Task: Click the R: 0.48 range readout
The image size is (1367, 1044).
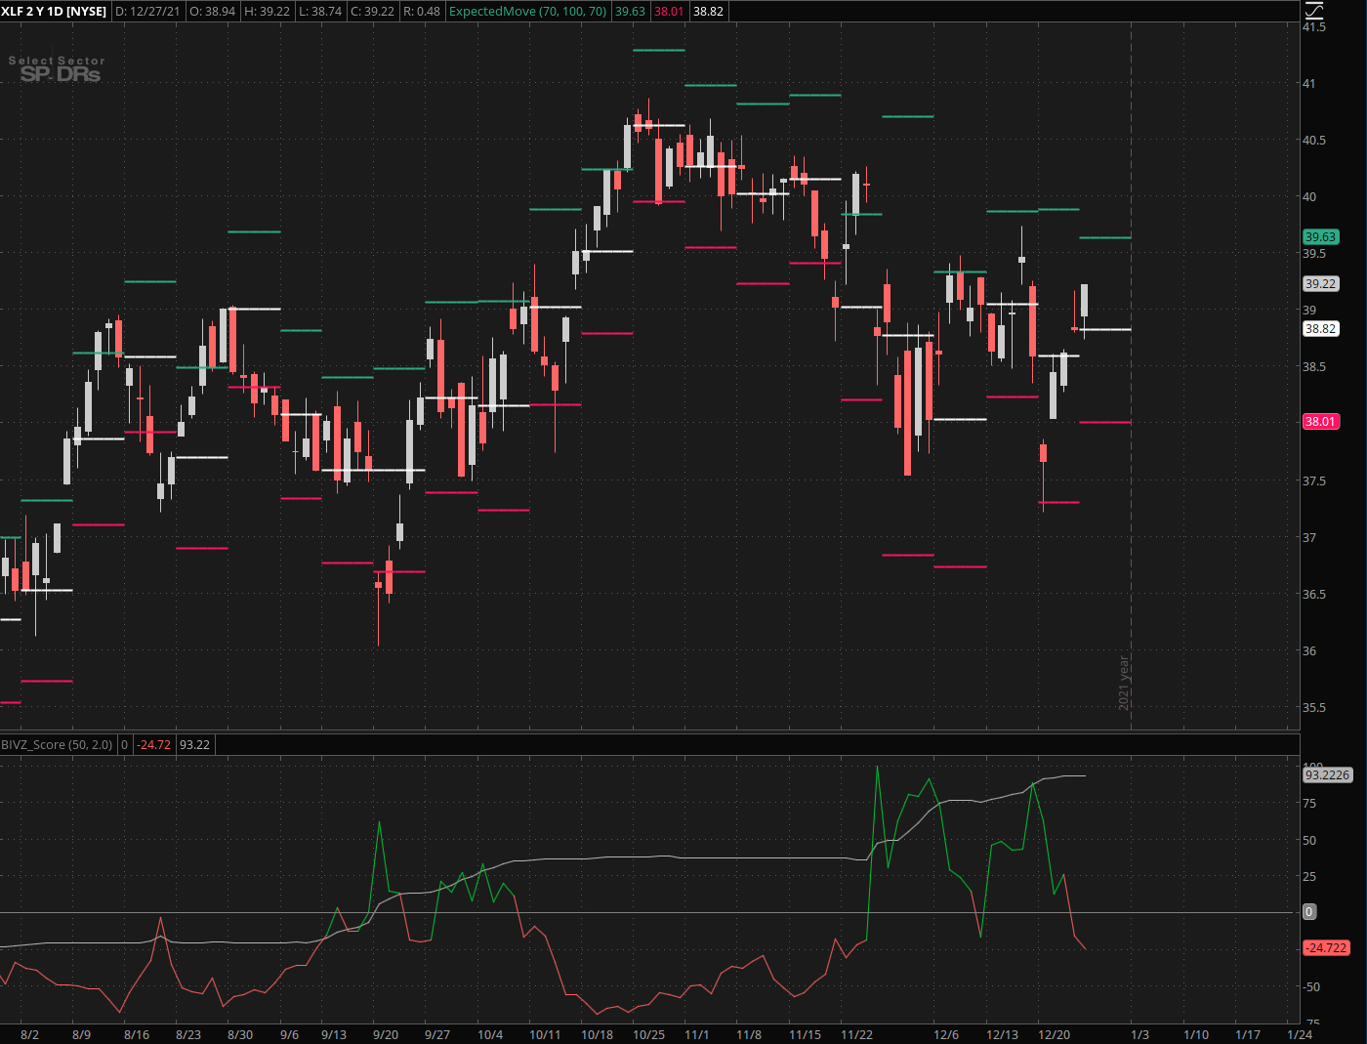Action: tap(422, 12)
